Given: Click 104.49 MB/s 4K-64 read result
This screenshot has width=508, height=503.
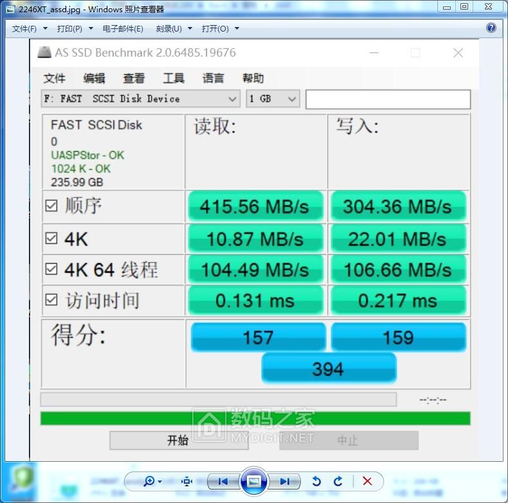Looking at the screenshot, I should tap(256, 270).
